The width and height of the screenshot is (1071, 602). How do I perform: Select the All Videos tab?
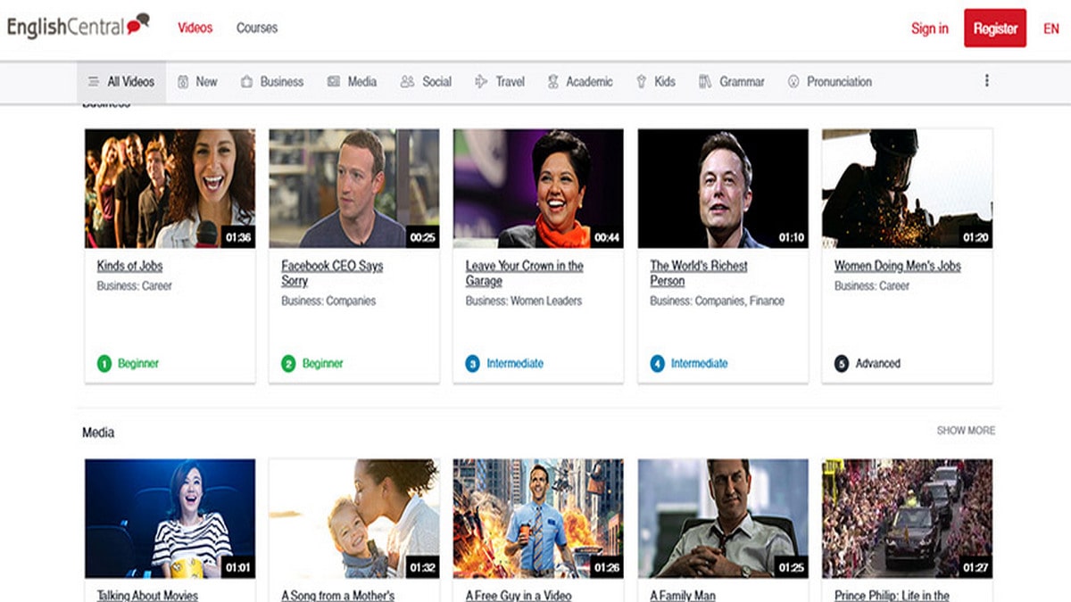[121, 81]
